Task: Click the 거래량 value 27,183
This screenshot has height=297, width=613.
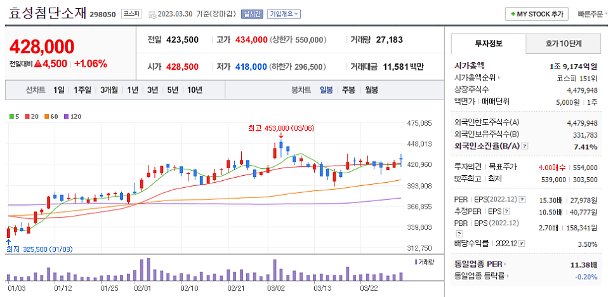Action: click(390, 40)
